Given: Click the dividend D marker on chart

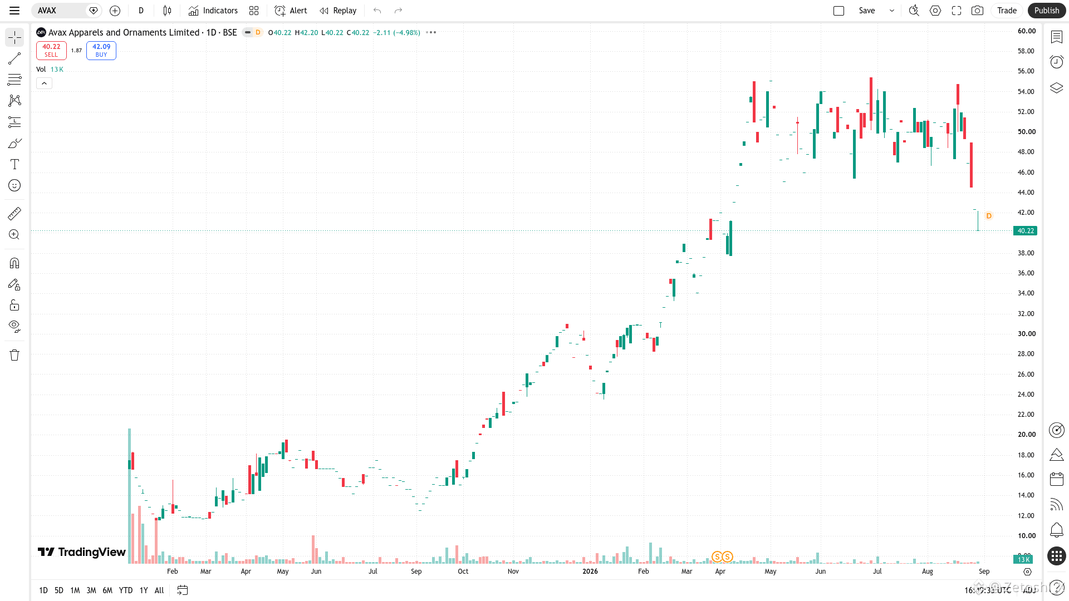Looking at the screenshot, I should [989, 216].
